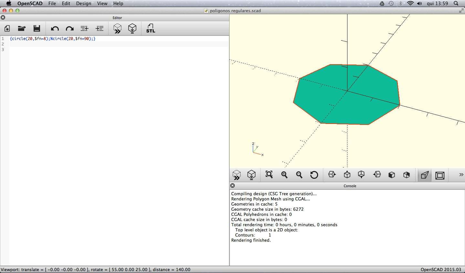Close the Console panel
The width and height of the screenshot is (465, 273).
pyautogui.click(x=232, y=186)
